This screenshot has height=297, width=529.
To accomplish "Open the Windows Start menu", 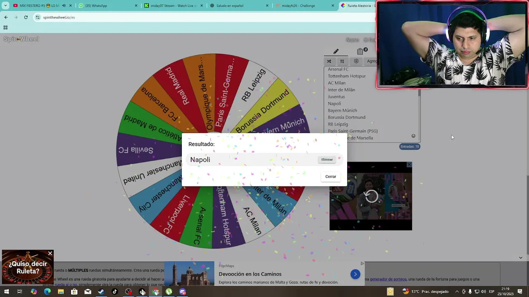I will pyautogui.click(x=6, y=292).
